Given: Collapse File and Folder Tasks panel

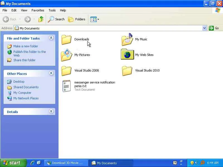Looking at the screenshot, I should pos(51,38).
